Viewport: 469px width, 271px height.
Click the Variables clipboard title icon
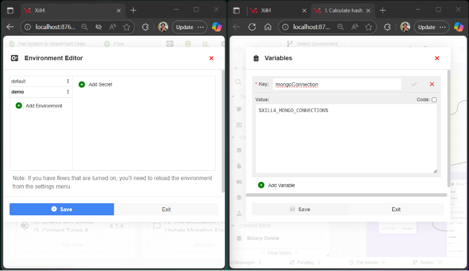[x=256, y=58]
